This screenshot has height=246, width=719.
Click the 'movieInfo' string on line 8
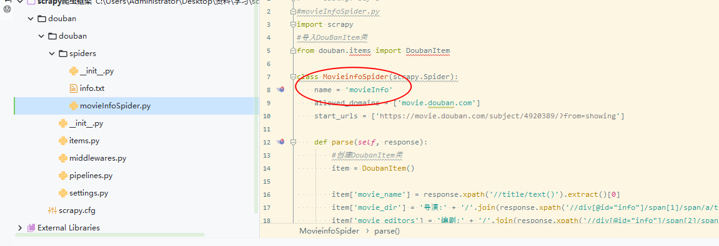tap(369, 90)
